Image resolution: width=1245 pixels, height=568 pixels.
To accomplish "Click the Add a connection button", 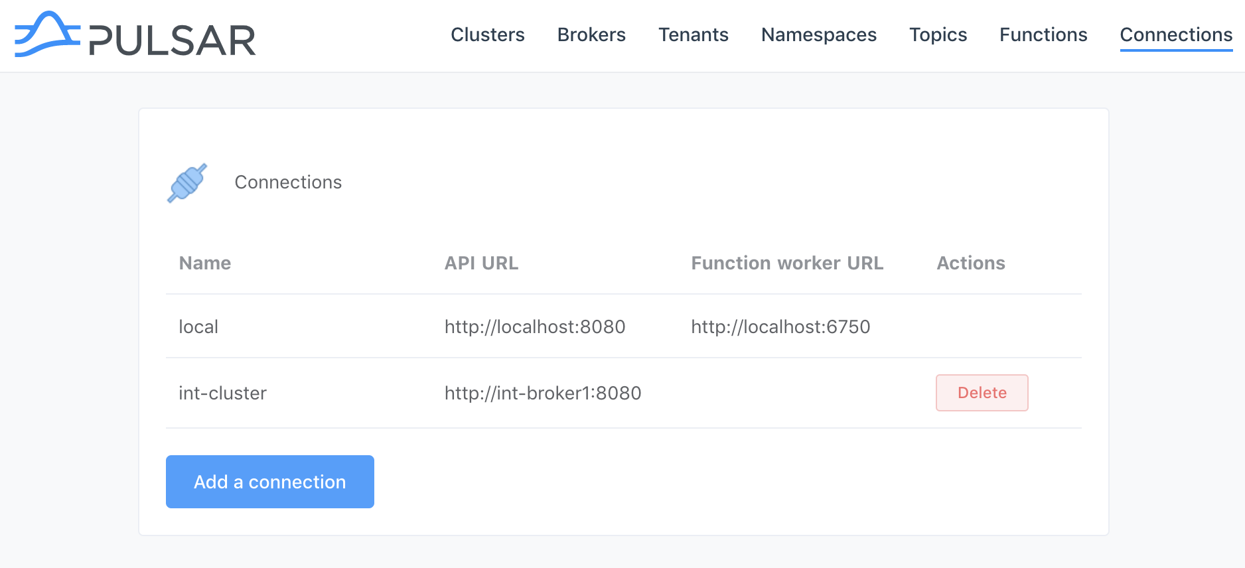I will coord(270,482).
